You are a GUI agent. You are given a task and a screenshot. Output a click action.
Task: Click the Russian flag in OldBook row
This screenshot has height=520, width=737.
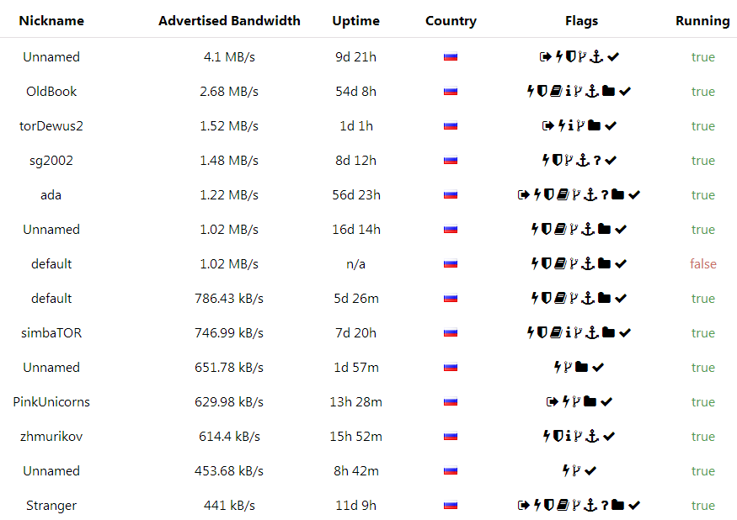451,92
